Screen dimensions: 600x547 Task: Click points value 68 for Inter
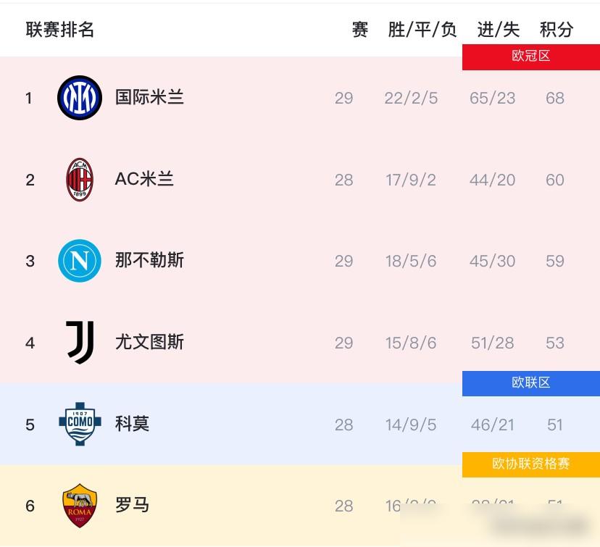(x=554, y=98)
